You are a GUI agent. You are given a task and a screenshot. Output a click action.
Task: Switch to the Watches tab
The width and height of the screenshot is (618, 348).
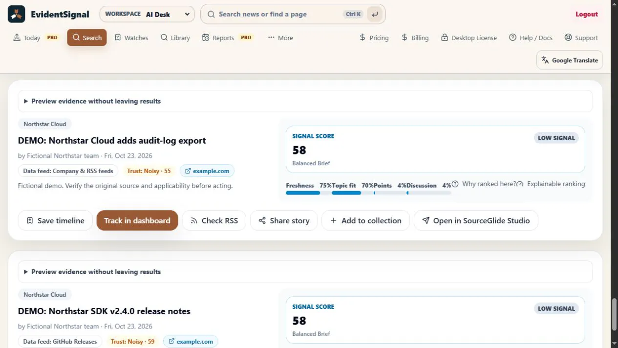click(x=131, y=38)
